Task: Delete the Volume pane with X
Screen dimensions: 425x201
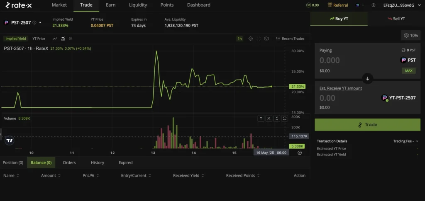Action: pyautogui.click(x=269, y=118)
